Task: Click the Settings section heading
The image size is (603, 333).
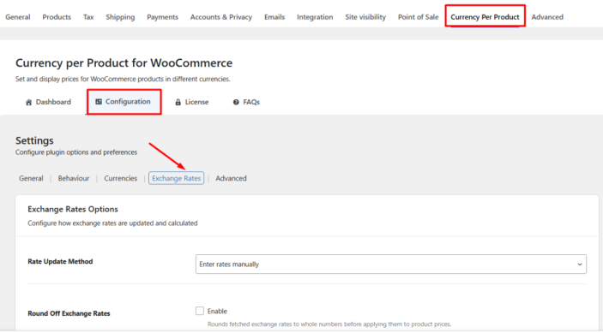Action: click(x=34, y=140)
